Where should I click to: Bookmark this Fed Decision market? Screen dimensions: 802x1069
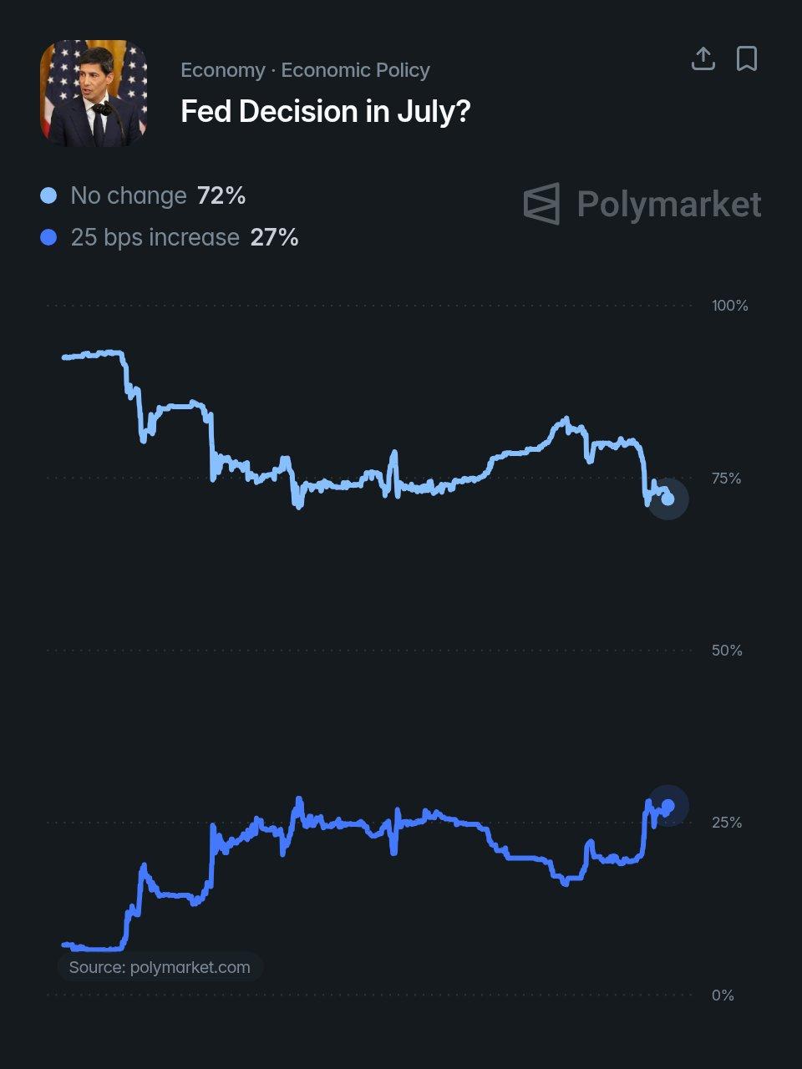point(747,58)
